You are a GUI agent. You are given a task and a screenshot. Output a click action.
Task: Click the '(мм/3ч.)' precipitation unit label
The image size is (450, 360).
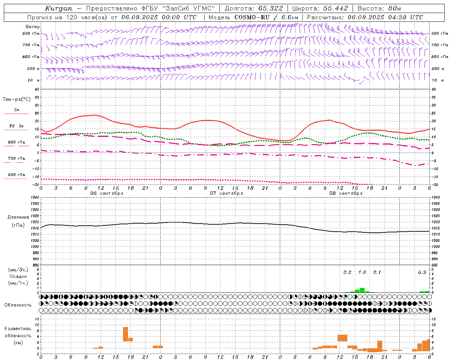coord(18,270)
